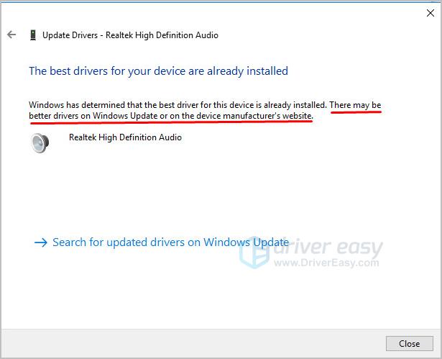The image size is (442, 359).
Task: Close the dialog using the top-right X
Action: [430, 12]
